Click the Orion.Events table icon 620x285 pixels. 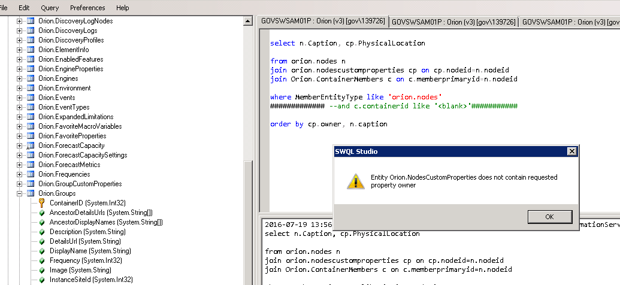pyautogui.click(x=31, y=98)
